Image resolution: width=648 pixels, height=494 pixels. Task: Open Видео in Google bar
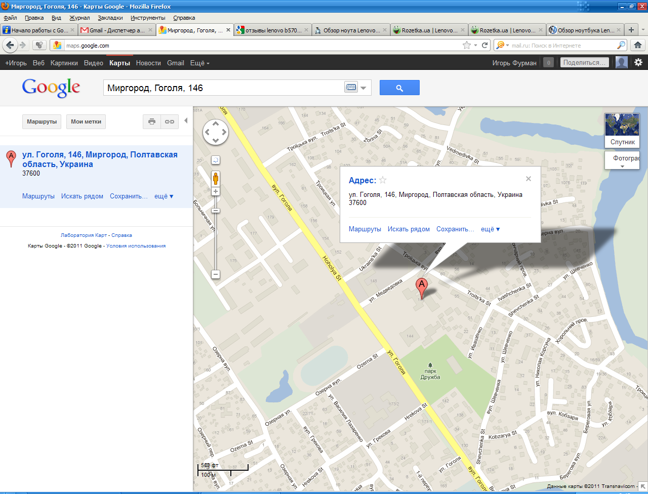(x=94, y=63)
